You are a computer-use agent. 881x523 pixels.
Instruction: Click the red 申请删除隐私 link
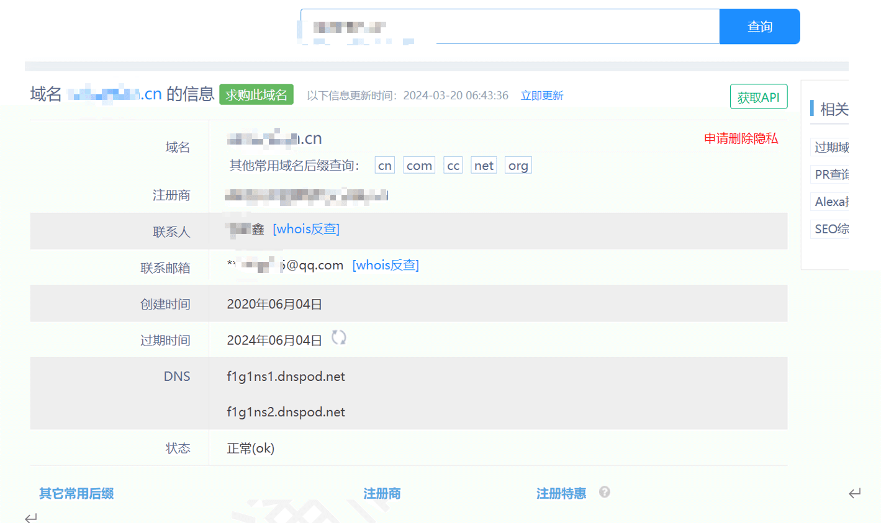[x=742, y=138]
